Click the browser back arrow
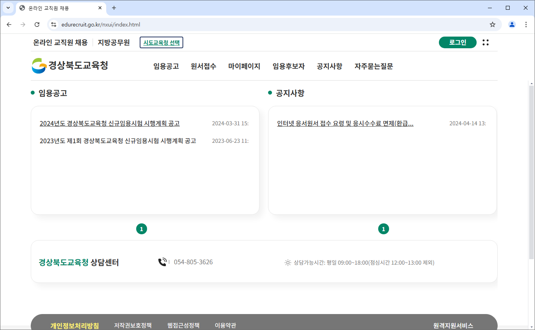Viewport: 535px width, 330px height. (x=9, y=25)
